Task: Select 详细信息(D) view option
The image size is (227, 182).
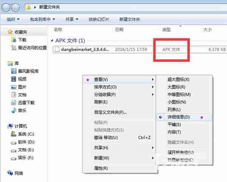Action: click(184, 117)
